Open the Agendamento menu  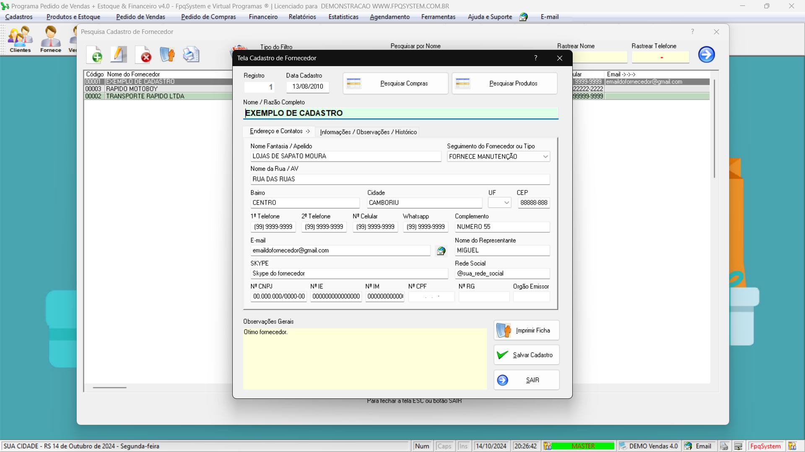(390, 17)
